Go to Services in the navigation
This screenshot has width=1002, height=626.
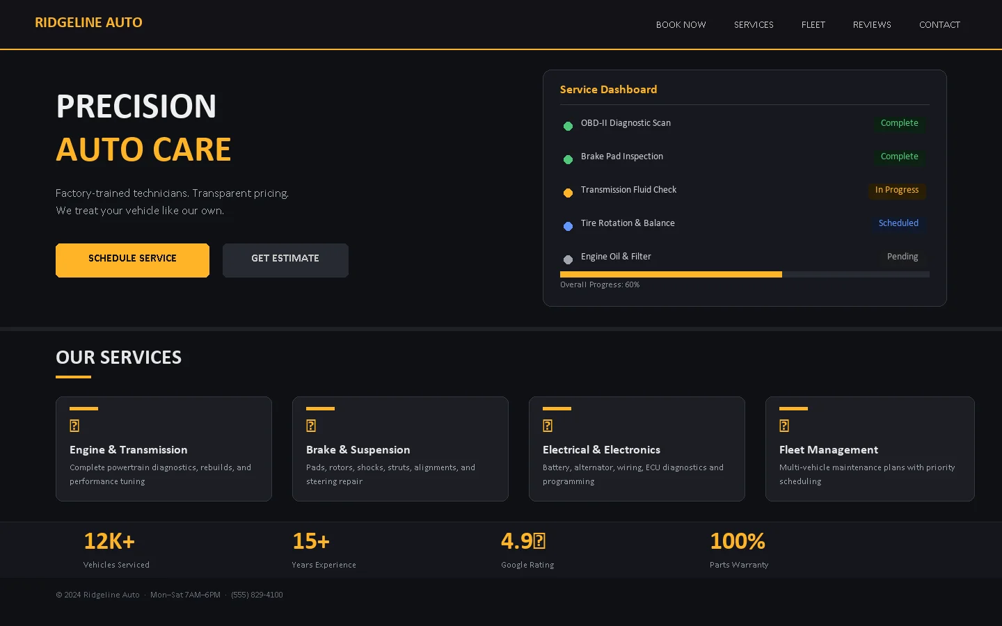(754, 24)
